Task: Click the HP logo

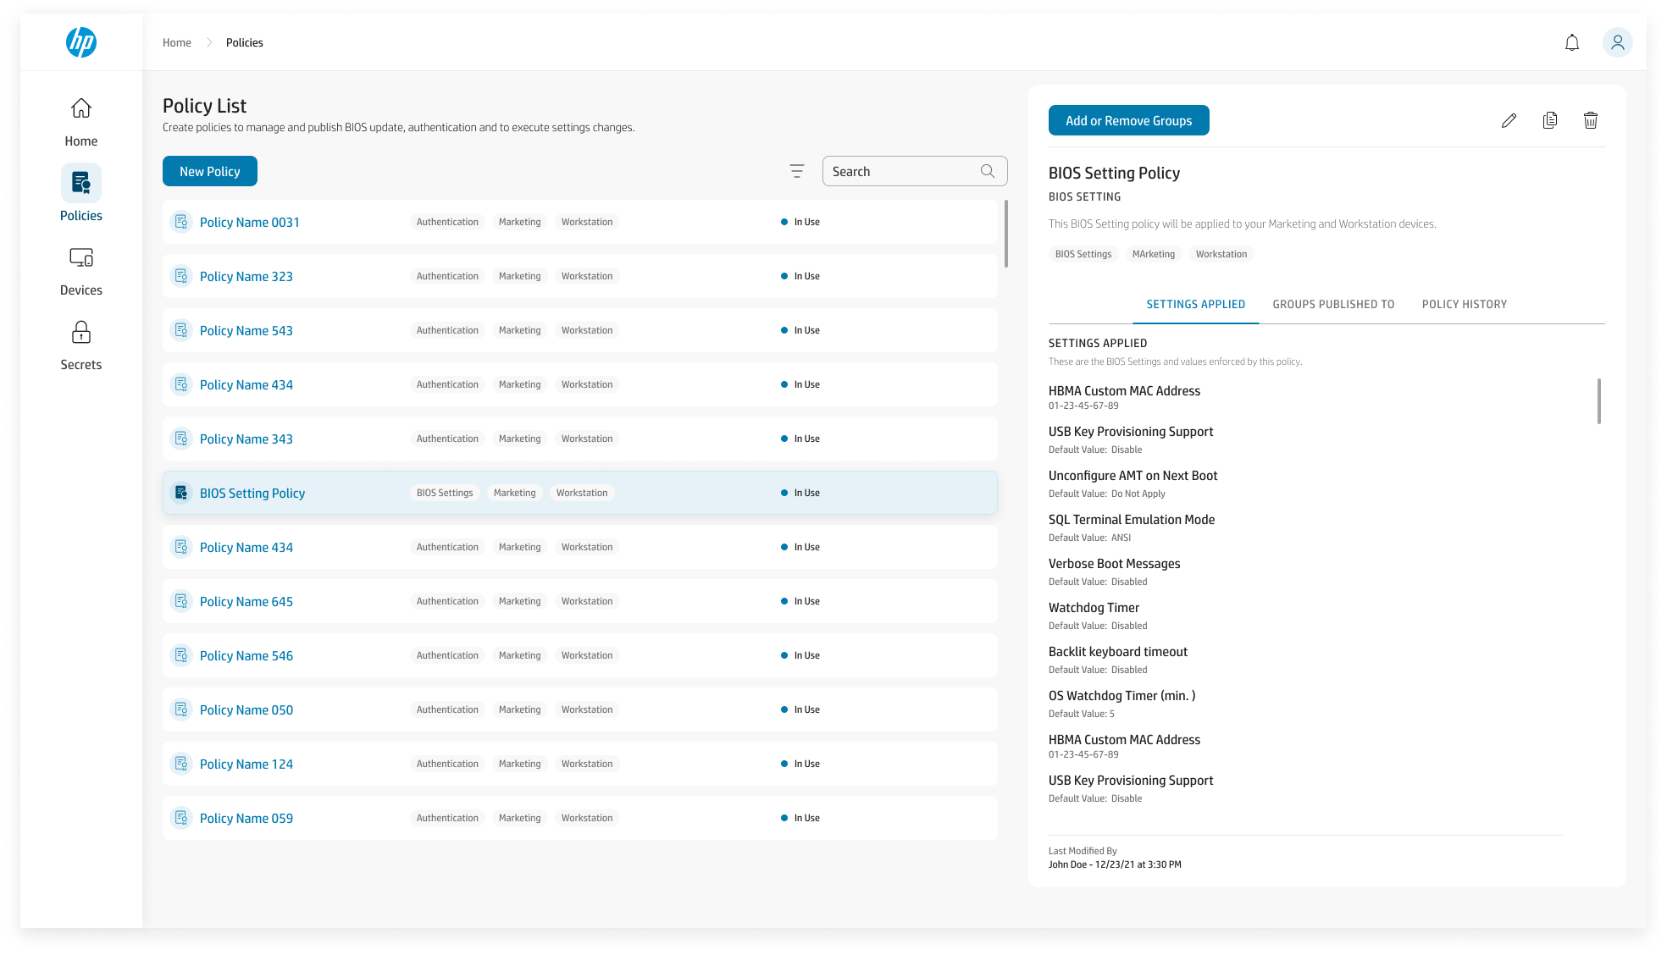Action: (80, 41)
